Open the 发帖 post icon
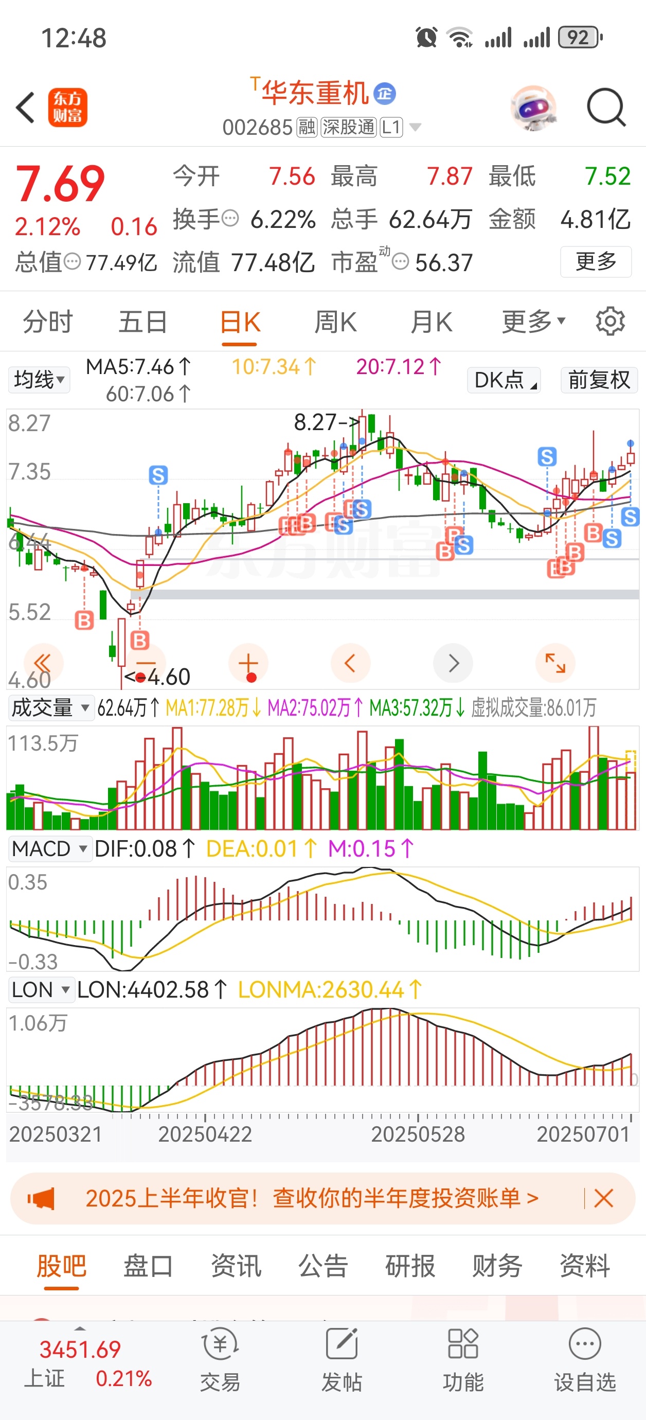This screenshot has width=646, height=1420. pyautogui.click(x=342, y=1360)
